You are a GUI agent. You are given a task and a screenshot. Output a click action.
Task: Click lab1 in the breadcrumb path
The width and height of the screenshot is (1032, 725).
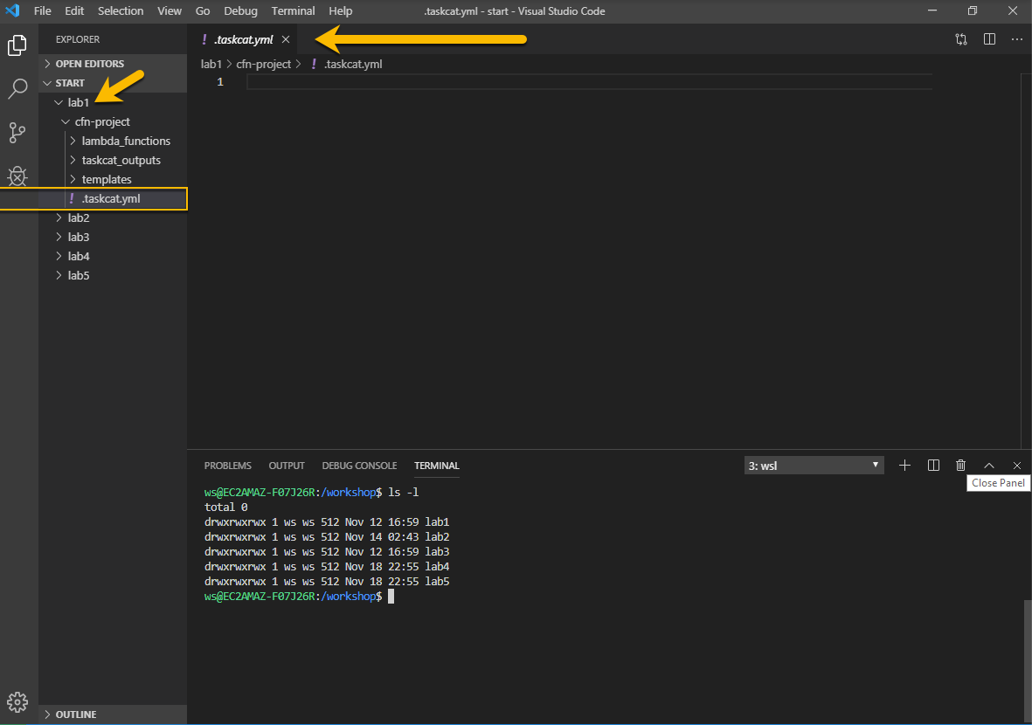211,65
